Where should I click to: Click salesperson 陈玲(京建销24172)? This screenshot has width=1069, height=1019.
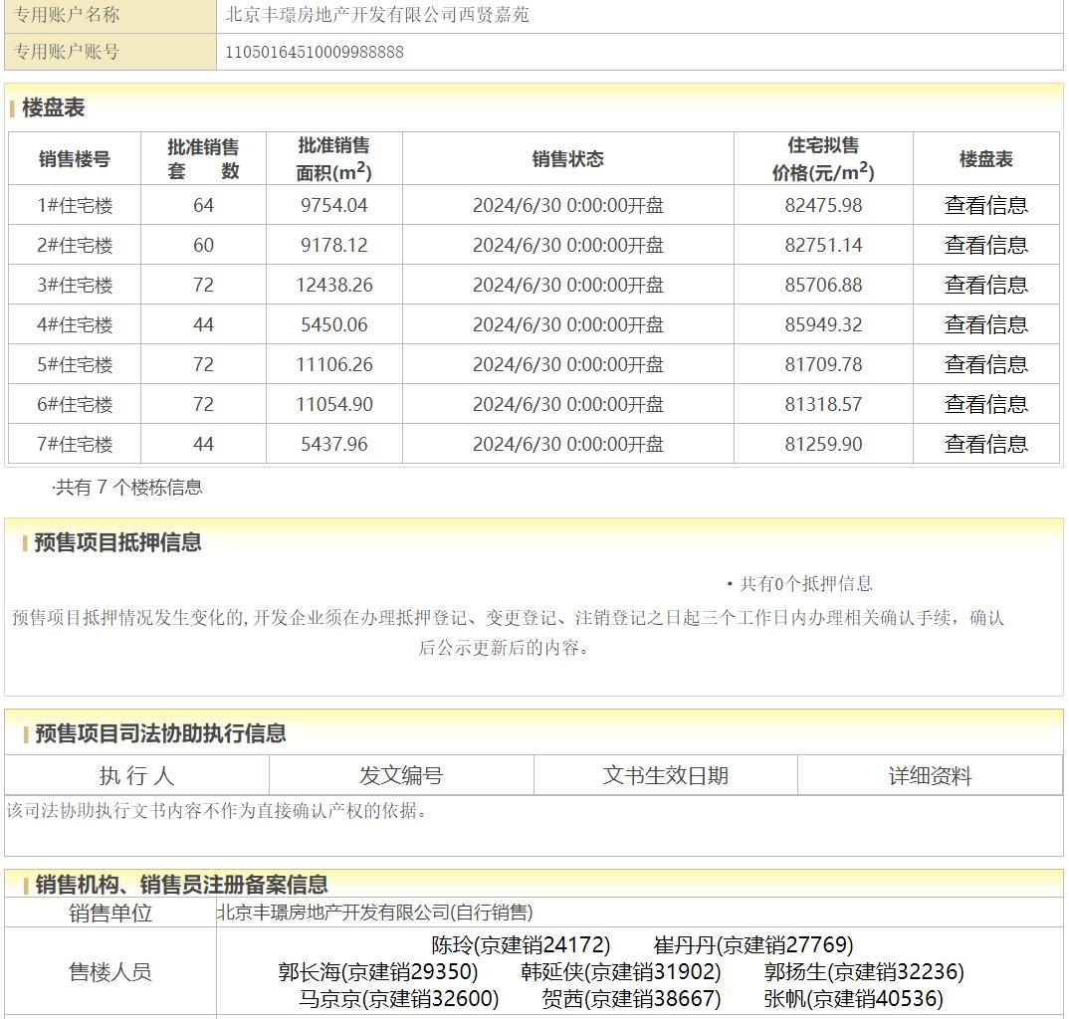click(x=521, y=945)
